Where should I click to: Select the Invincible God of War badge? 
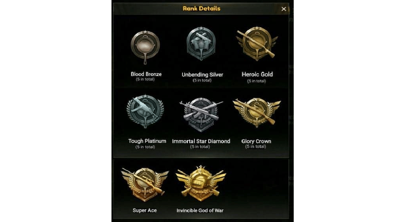(x=201, y=183)
